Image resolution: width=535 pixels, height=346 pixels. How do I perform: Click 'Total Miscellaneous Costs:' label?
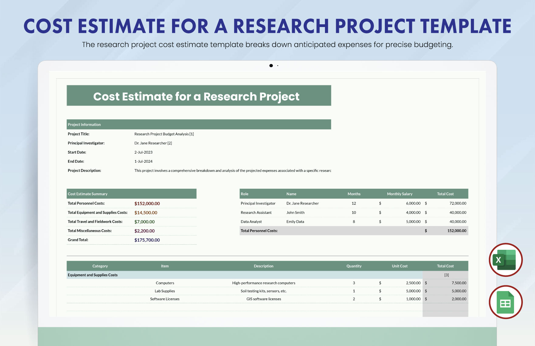[x=90, y=231]
